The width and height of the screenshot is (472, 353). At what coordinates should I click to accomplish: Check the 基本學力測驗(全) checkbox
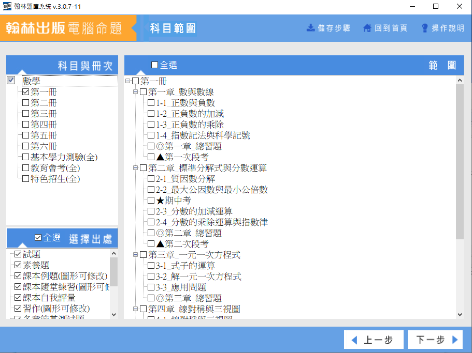pos(25,157)
